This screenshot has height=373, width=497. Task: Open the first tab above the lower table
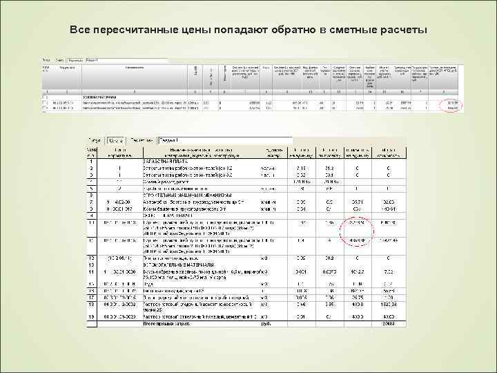(95, 140)
